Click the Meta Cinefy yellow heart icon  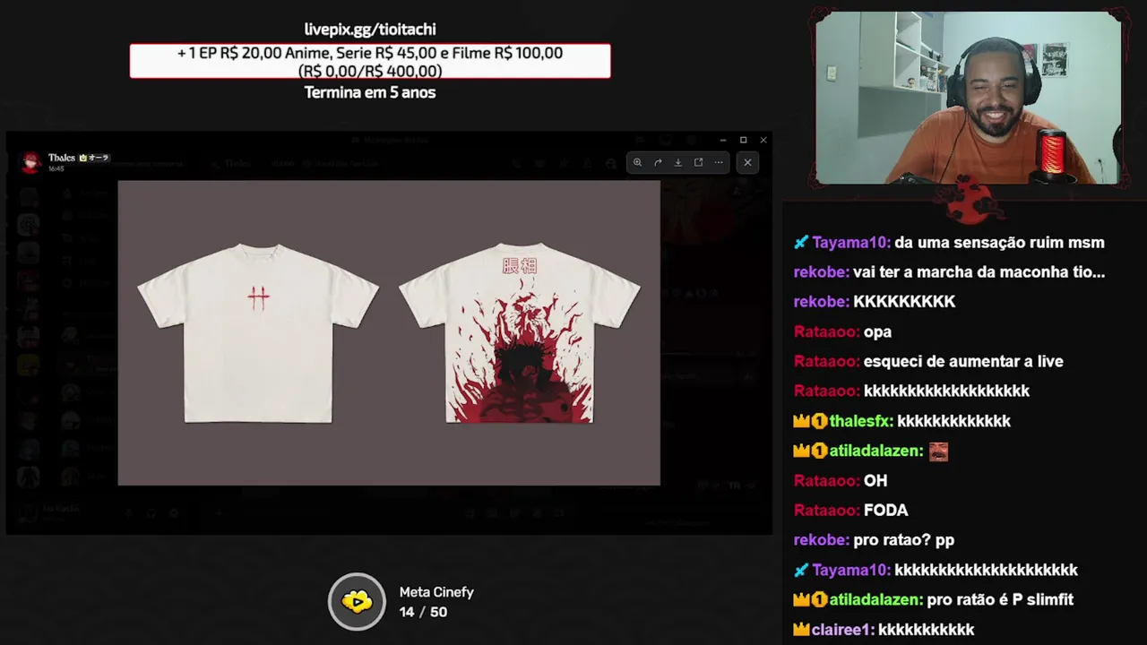pyautogui.click(x=357, y=601)
